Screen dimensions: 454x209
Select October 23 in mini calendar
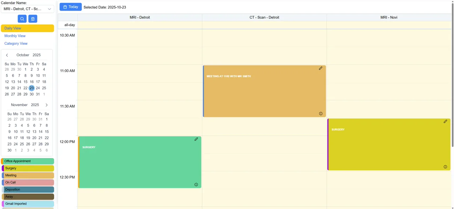click(32, 88)
